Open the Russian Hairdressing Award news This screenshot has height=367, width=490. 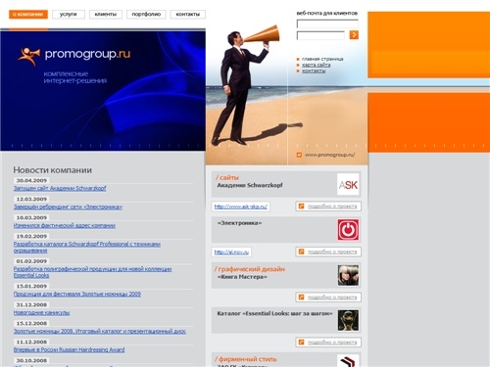[69, 349]
